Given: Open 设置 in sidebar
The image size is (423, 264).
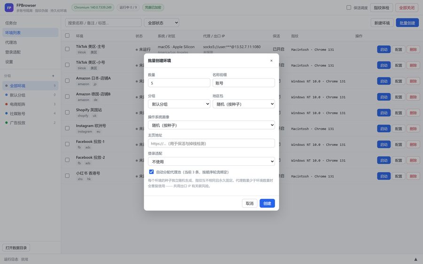Looking at the screenshot, I should (x=30, y=62).
